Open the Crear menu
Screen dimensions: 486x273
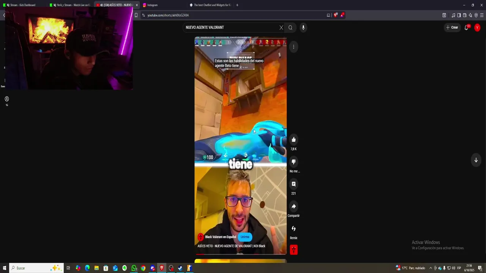(x=452, y=27)
